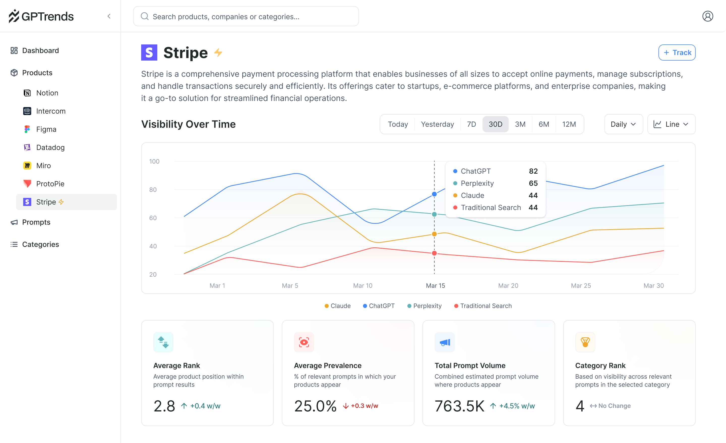
Task: Select the 12M time range
Action: point(569,124)
